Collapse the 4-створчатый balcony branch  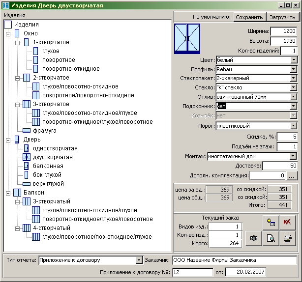tap(17, 229)
